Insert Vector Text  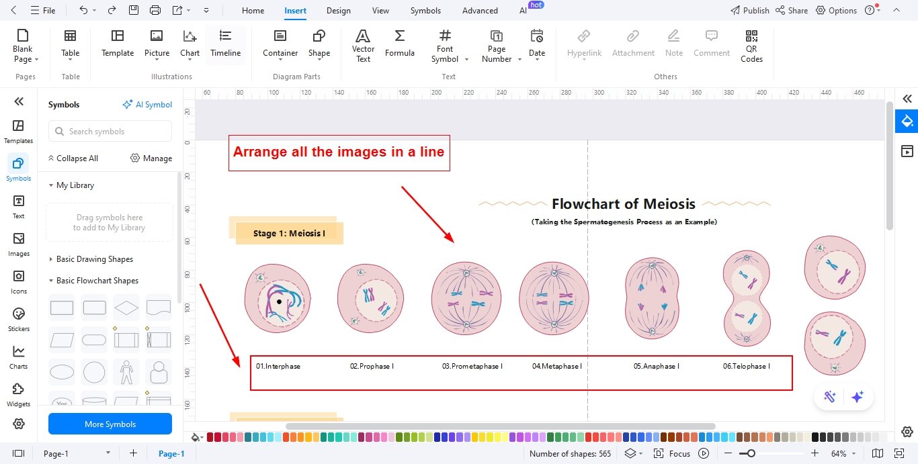[363, 46]
